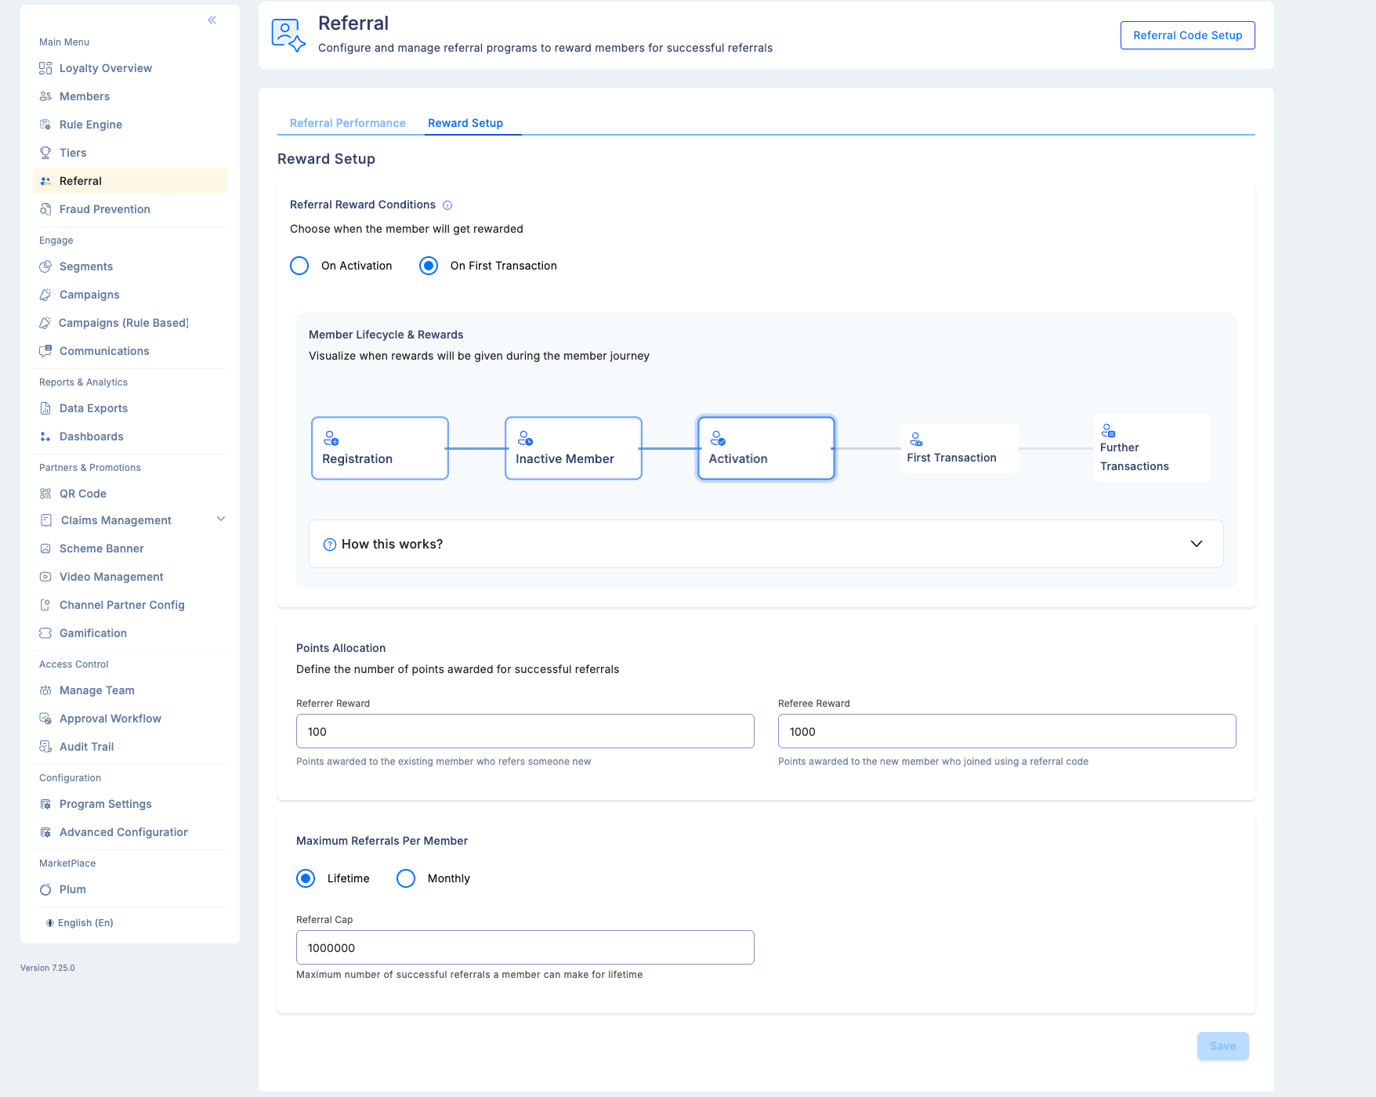Click the Version 7.25.0 text
Viewport: 1376px width, 1097px height.
coord(48,968)
